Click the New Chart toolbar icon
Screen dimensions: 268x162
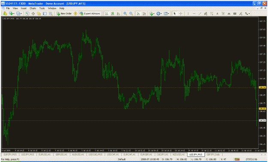(x=11, y=14)
